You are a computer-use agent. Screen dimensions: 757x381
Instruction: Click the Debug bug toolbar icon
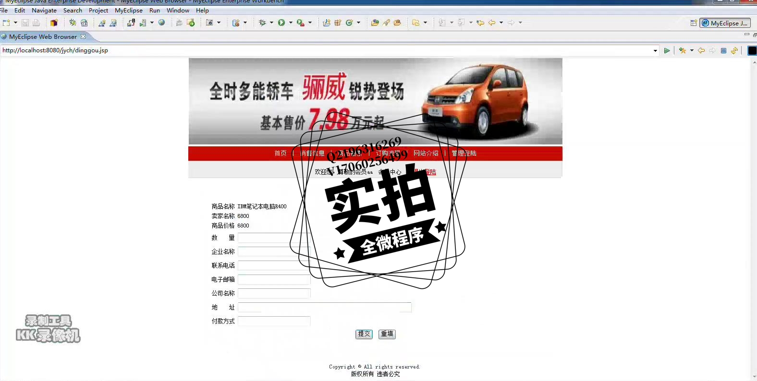[x=262, y=23]
